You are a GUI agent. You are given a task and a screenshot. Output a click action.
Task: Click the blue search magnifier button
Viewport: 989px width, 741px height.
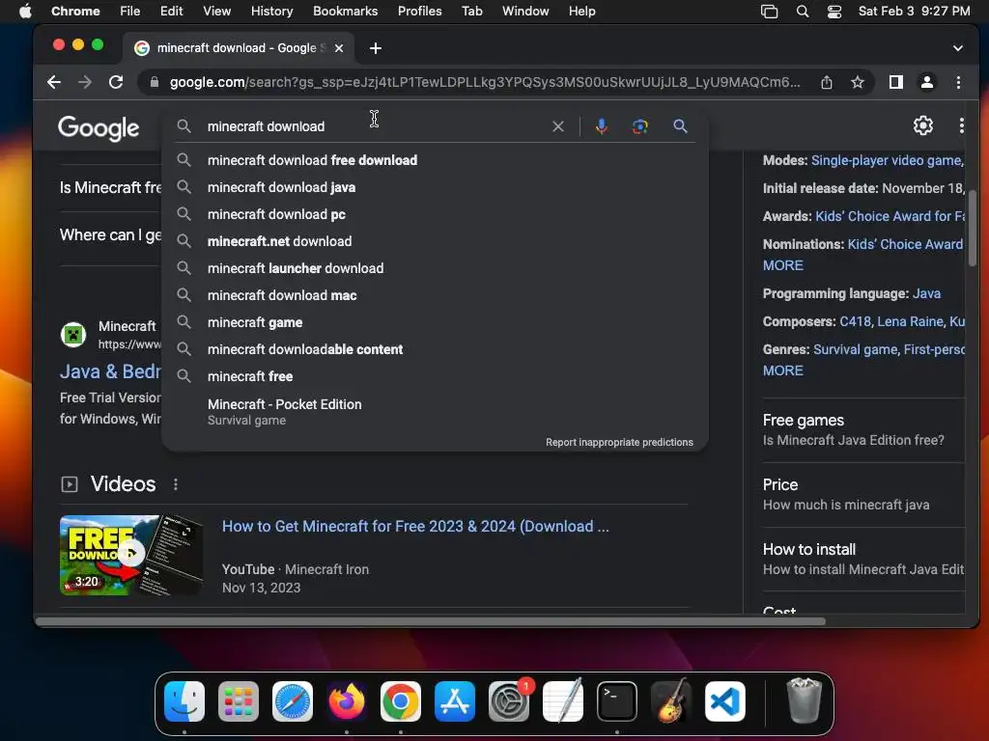coord(680,126)
